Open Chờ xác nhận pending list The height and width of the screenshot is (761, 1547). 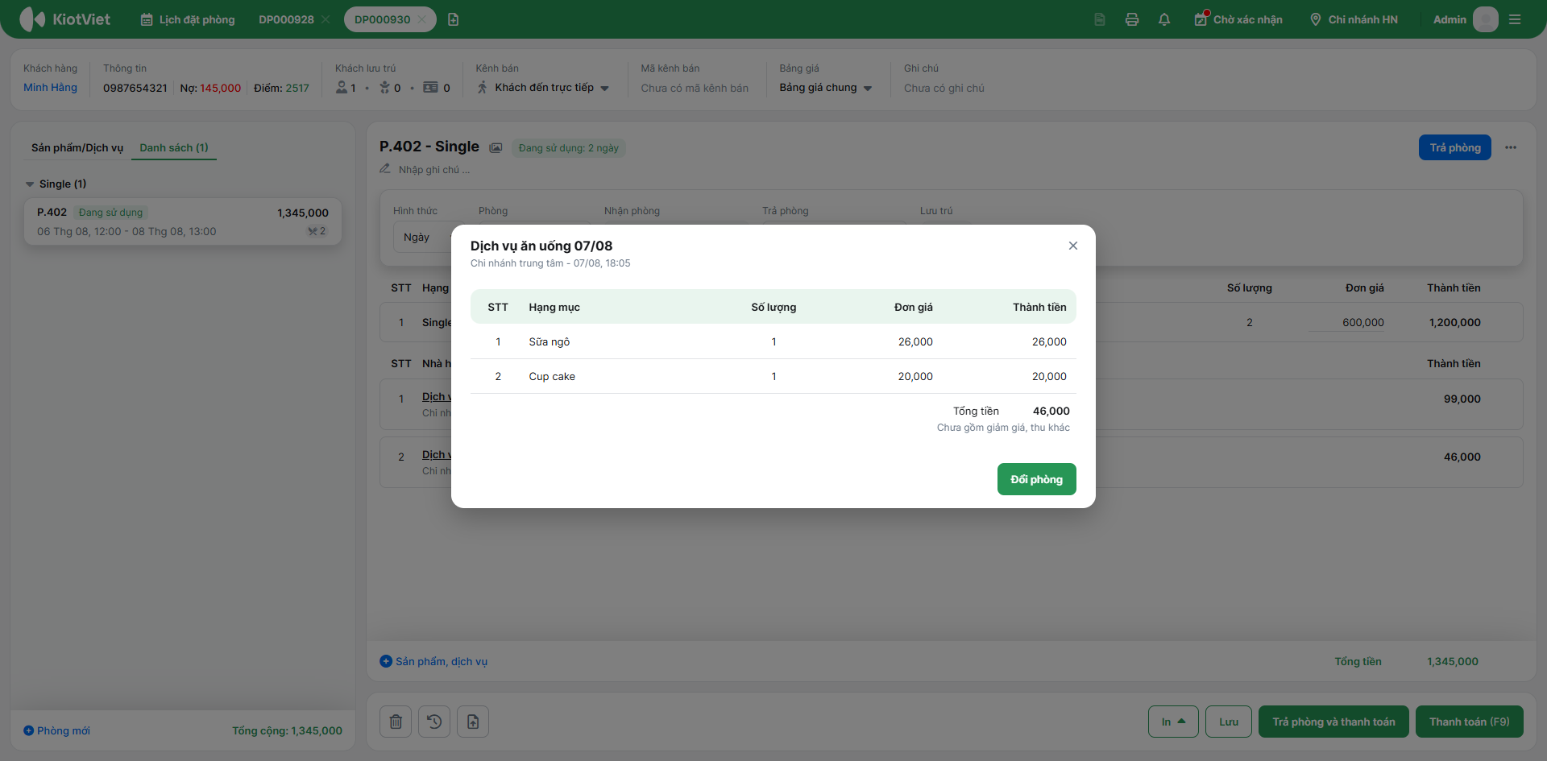coord(1238,19)
